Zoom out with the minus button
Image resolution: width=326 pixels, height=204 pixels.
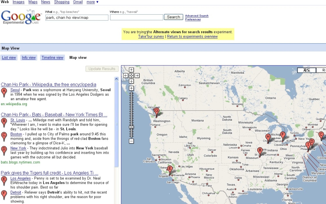pyautogui.click(x=131, y=141)
